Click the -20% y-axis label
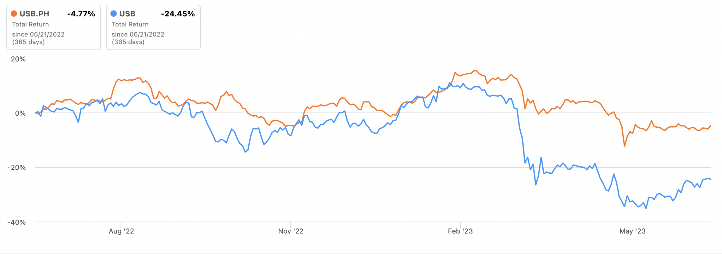 16,167
